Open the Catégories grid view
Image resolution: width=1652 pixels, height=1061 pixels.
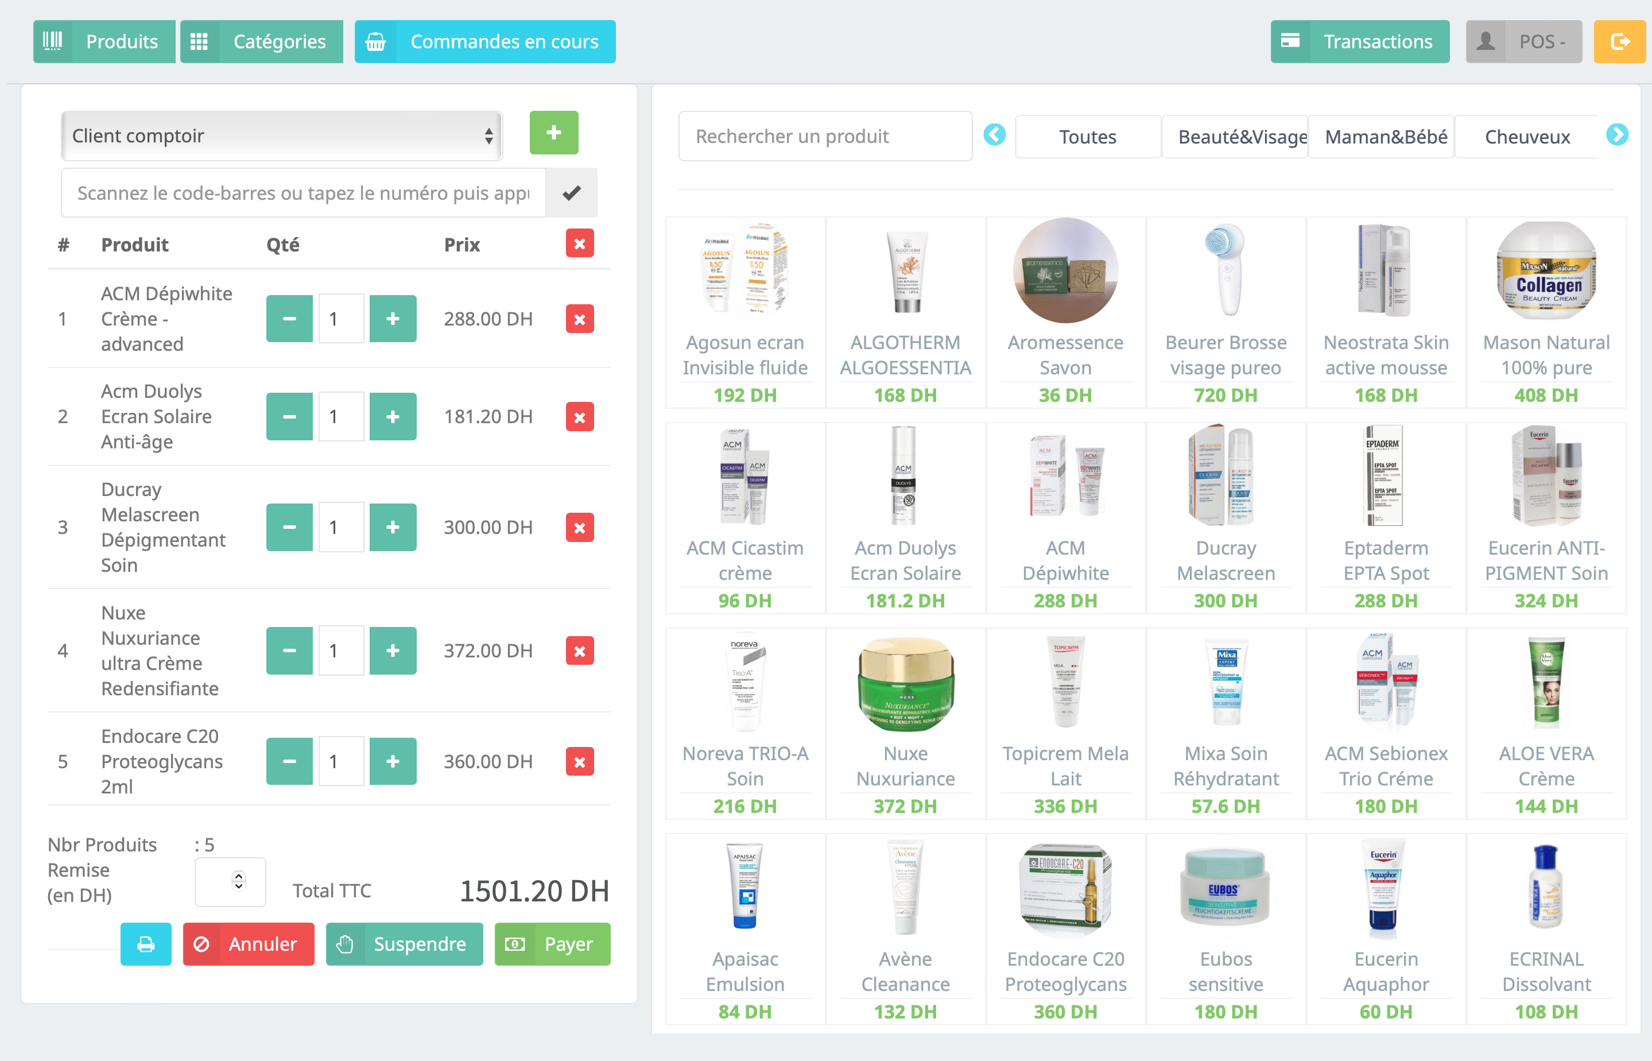[262, 41]
